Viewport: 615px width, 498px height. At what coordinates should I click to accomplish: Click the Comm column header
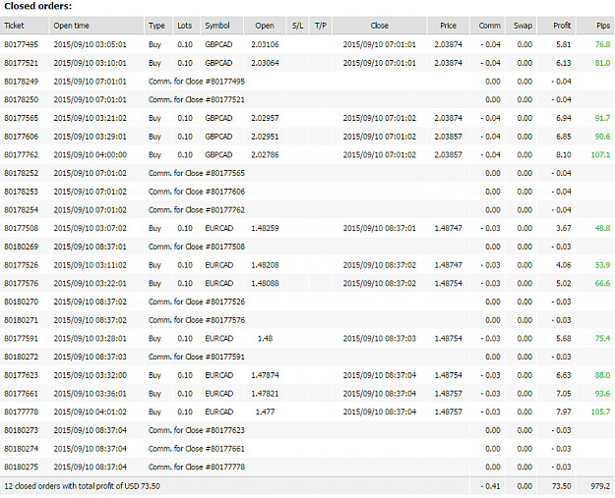[487, 26]
